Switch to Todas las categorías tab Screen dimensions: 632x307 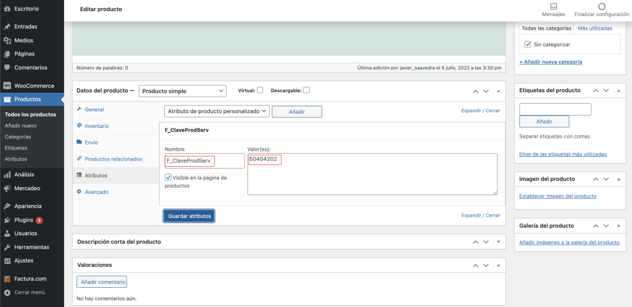pyautogui.click(x=546, y=28)
